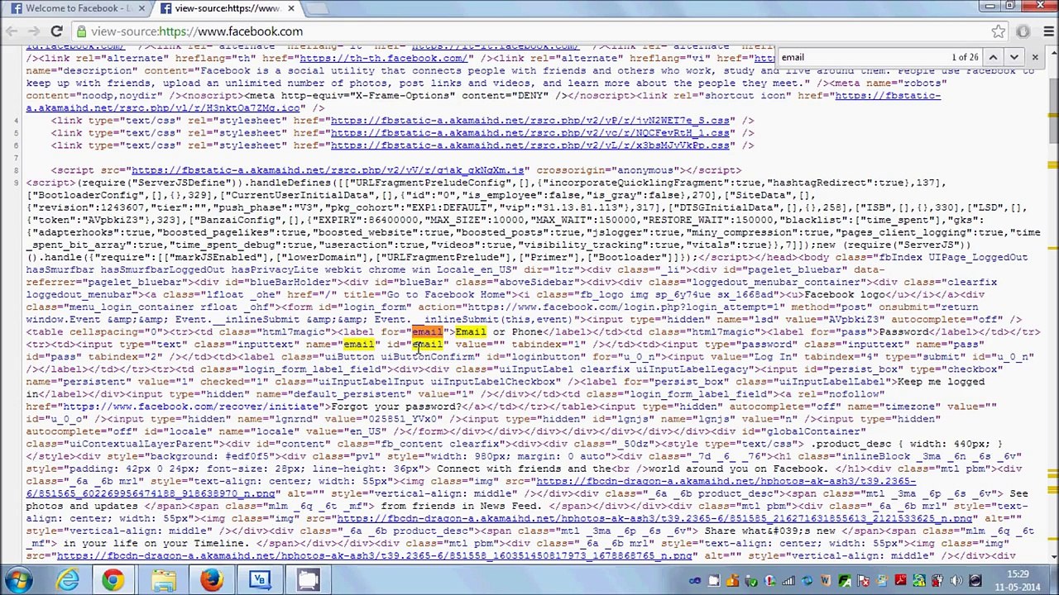Click the highlighted 'Email' label text before 'or Phone'
This screenshot has width=1059, height=595.
pos(470,332)
